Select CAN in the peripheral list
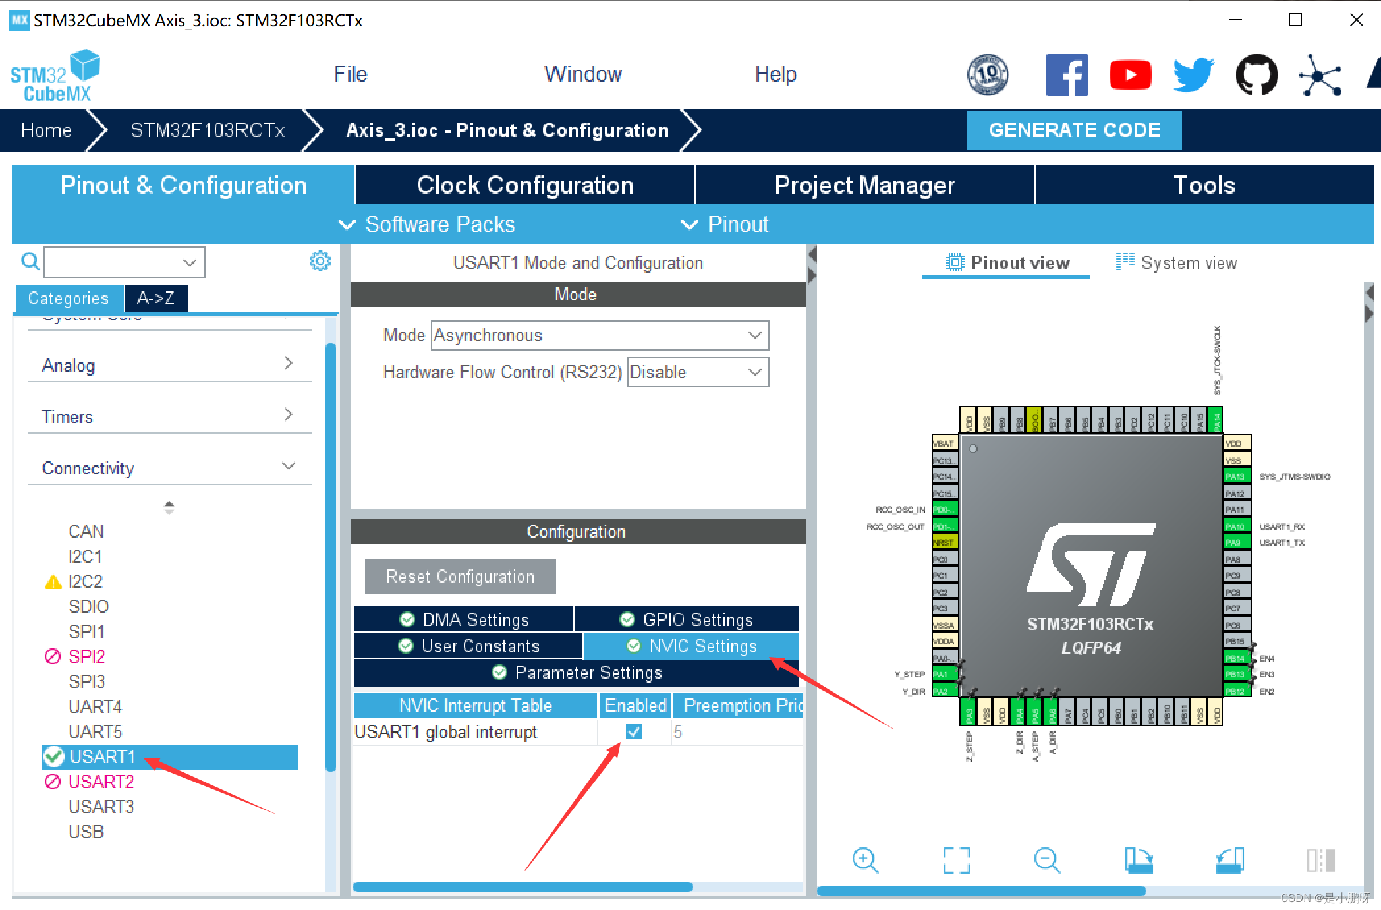The height and width of the screenshot is (910, 1381). (86, 531)
